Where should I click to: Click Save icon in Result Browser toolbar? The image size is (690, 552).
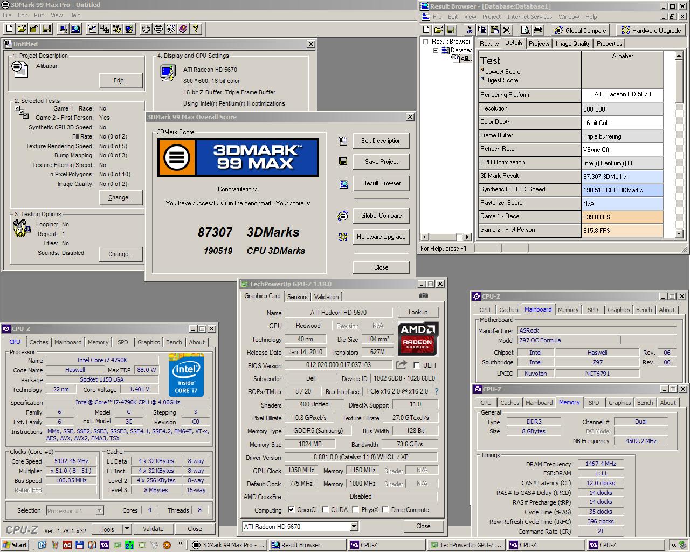[x=452, y=30]
